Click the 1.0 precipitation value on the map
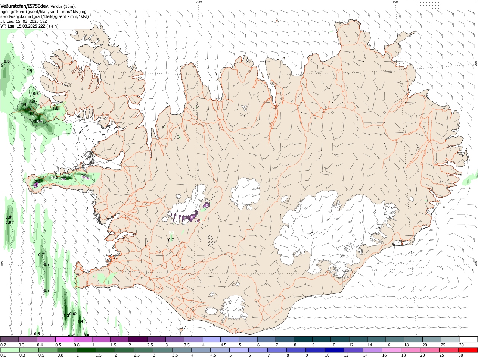478x358 pixels. (x=55, y=108)
